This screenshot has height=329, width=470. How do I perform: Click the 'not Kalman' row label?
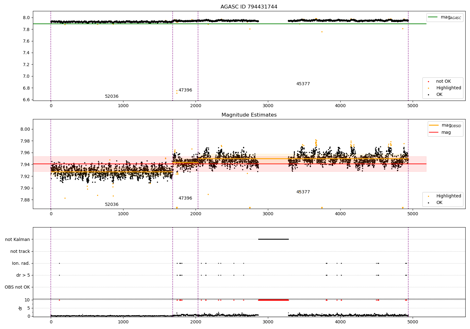[x=18, y=239]
